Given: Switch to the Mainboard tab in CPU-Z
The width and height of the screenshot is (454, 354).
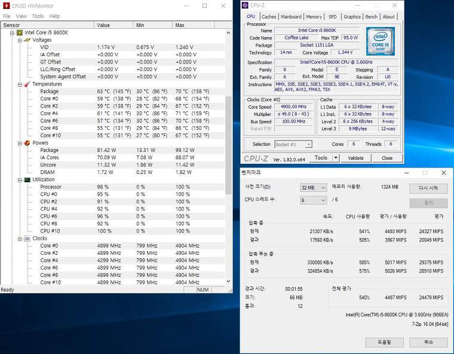Looking at the screenshot, I should 291,17.
